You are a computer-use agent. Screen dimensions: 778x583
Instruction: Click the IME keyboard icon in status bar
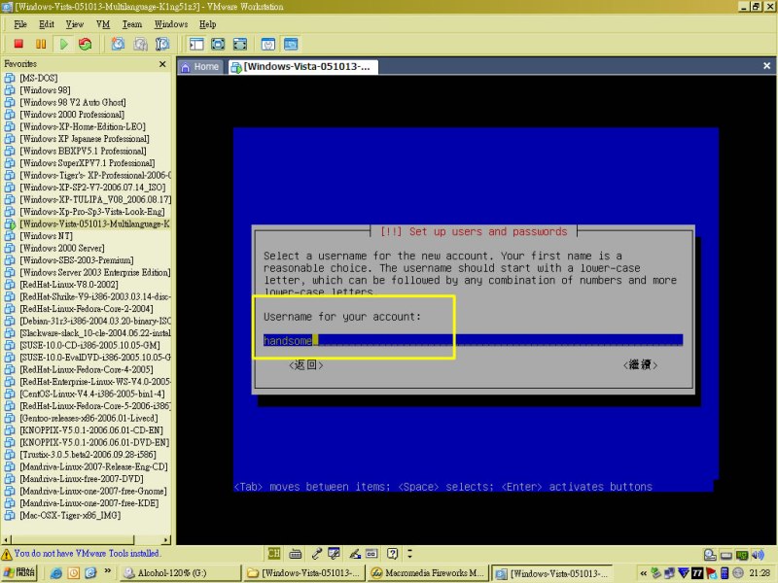296,553
